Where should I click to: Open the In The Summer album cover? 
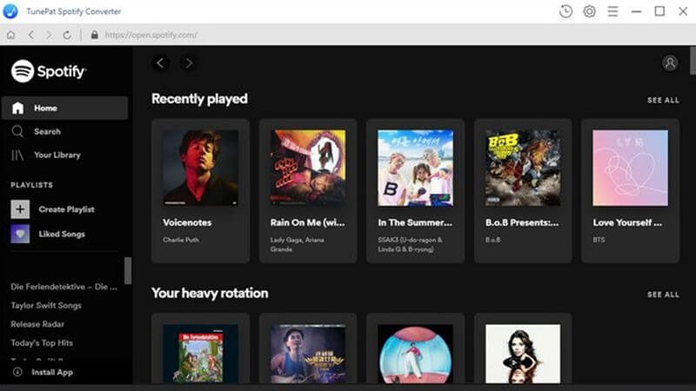point(416,168)
